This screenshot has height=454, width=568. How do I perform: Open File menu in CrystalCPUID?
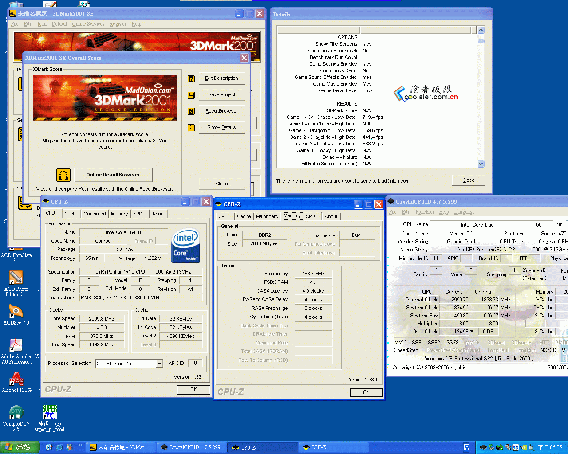[393, 212]
